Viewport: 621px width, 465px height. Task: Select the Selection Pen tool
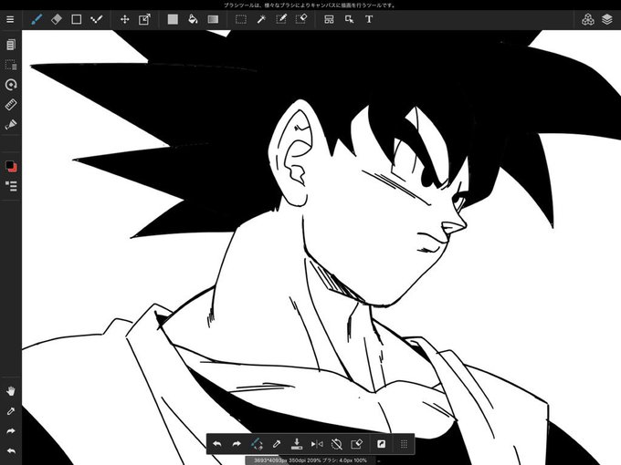coord(280,19)
